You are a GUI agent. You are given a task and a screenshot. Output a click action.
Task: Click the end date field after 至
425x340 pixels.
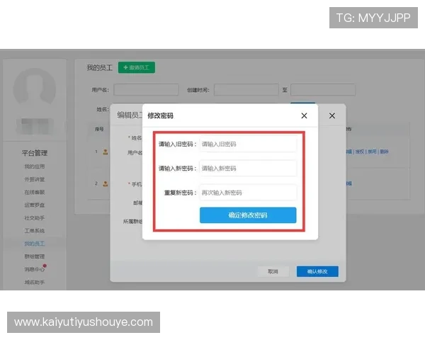[323, 90]
